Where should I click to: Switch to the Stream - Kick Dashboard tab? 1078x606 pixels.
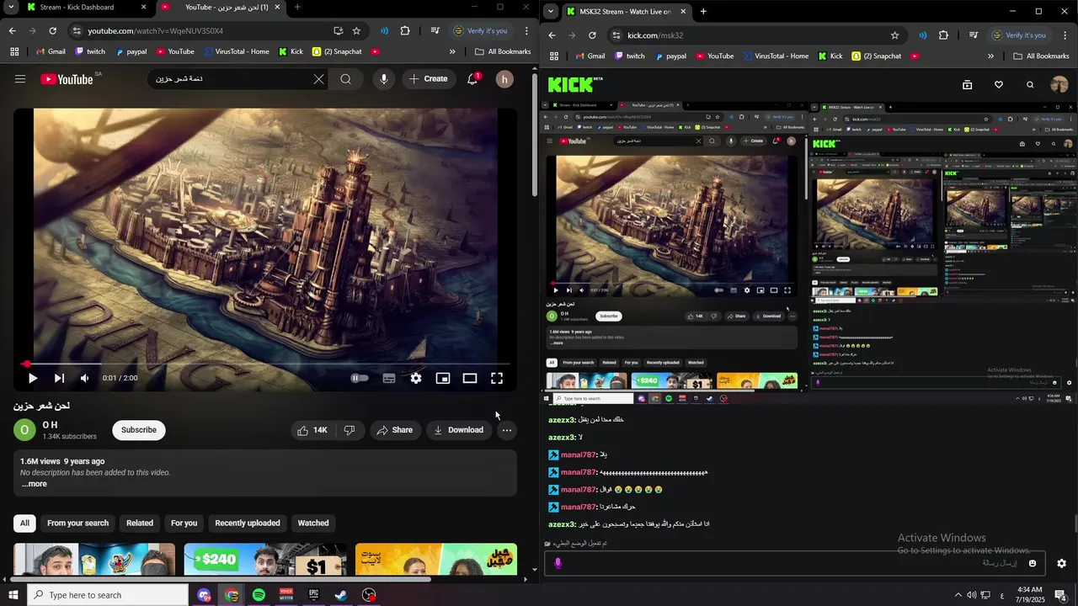76,8
